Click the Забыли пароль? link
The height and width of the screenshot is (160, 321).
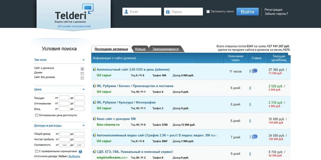276,14
